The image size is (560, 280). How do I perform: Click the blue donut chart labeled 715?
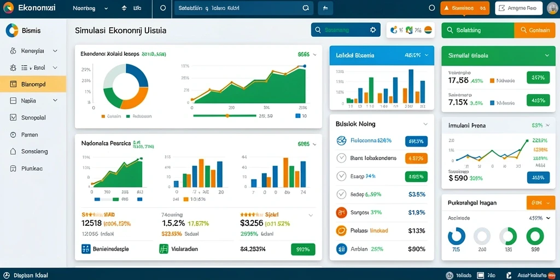(x=457, y=236)
